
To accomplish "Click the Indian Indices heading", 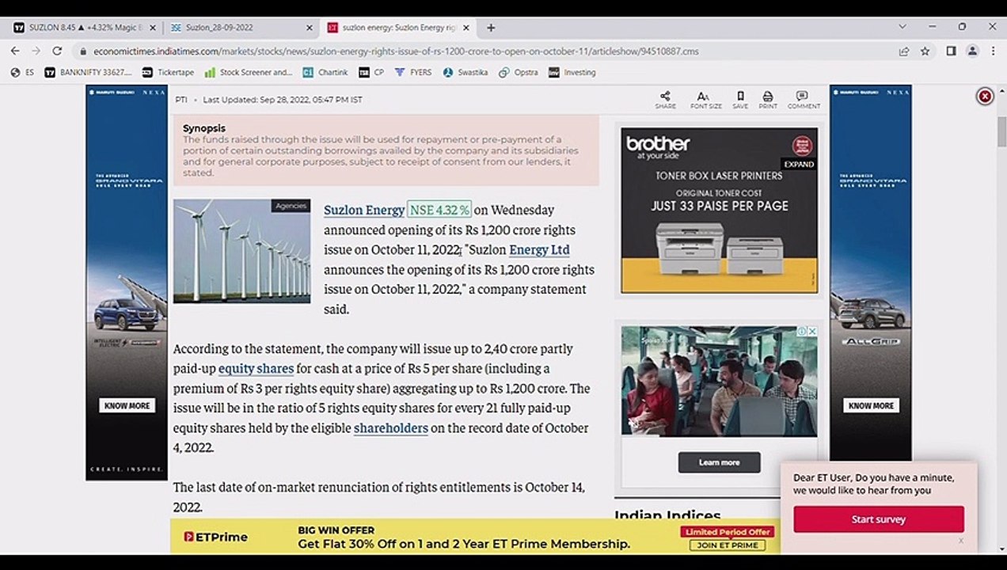I will coord(667,515).
